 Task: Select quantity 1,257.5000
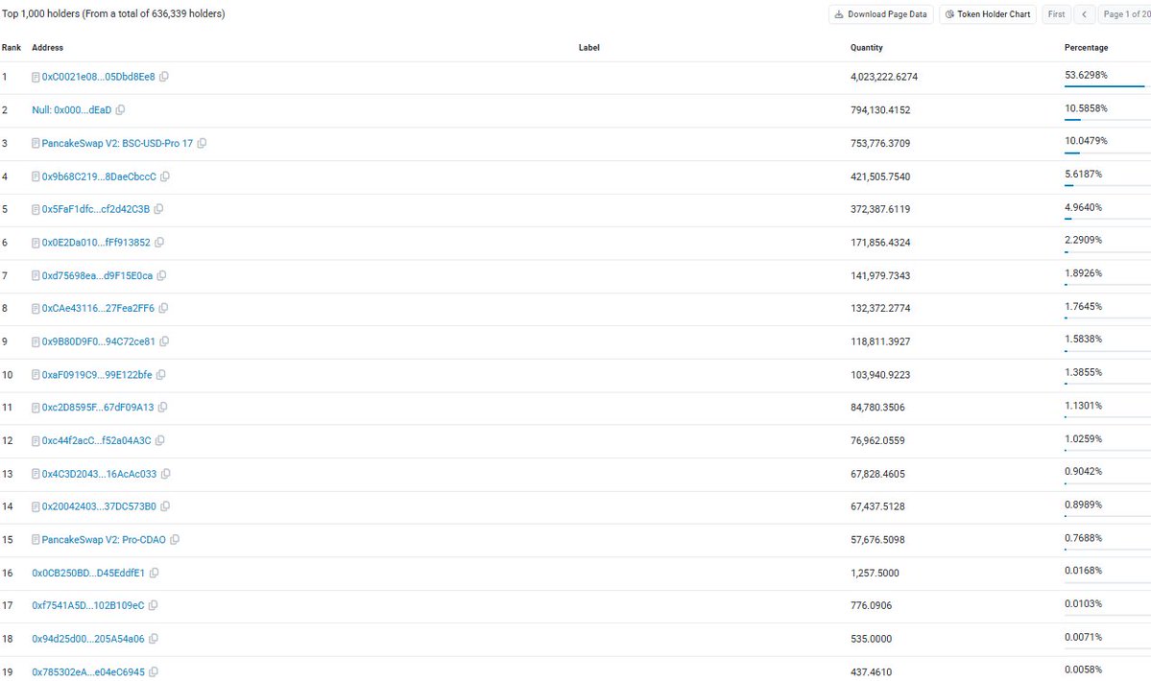click(875, 573)
